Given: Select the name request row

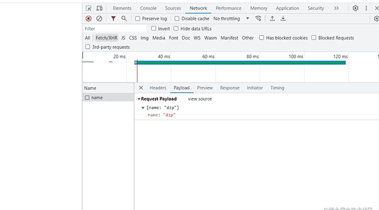Looking at the screenshot, I should (x=108, y=98).
